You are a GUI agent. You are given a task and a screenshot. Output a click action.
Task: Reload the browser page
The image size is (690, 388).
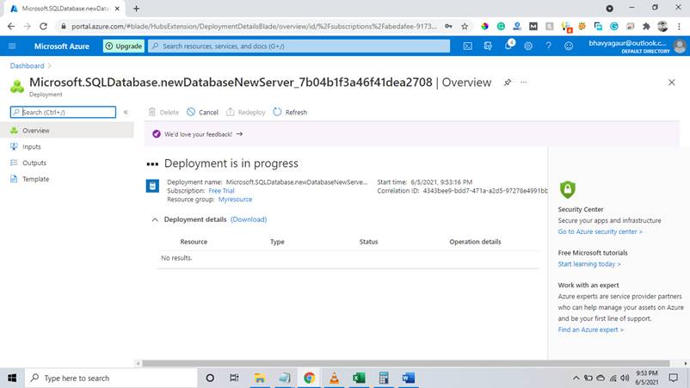tap(43, 27)
